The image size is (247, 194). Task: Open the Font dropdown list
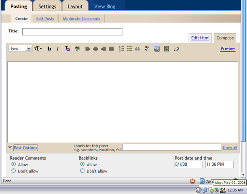[x=21, y=48]
